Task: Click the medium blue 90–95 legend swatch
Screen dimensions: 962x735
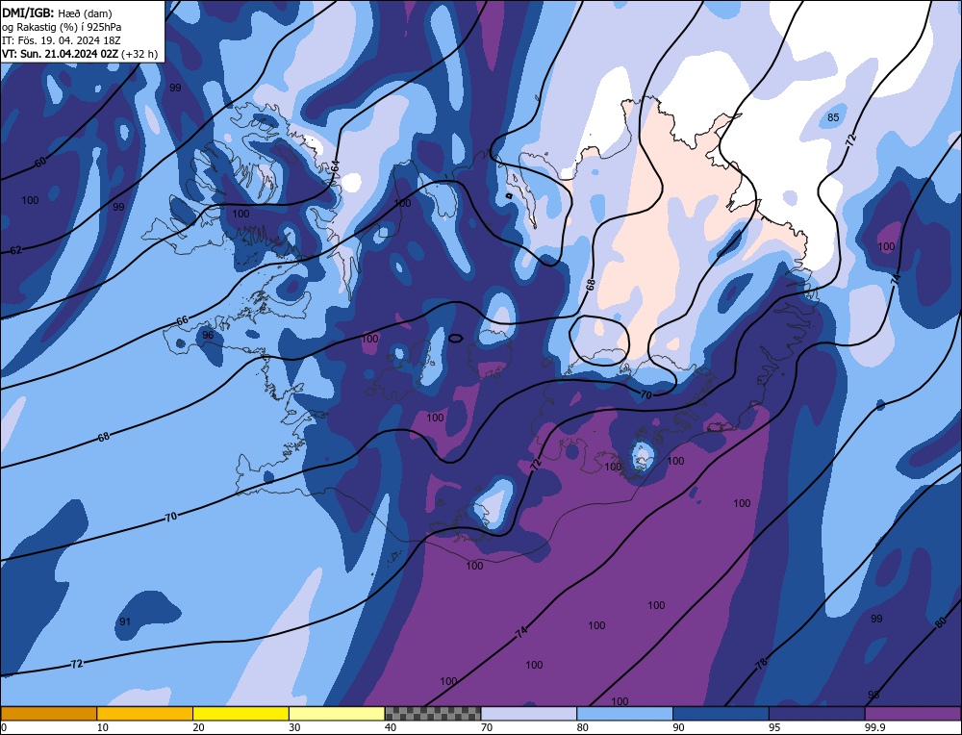Action: tap(721, 713)
